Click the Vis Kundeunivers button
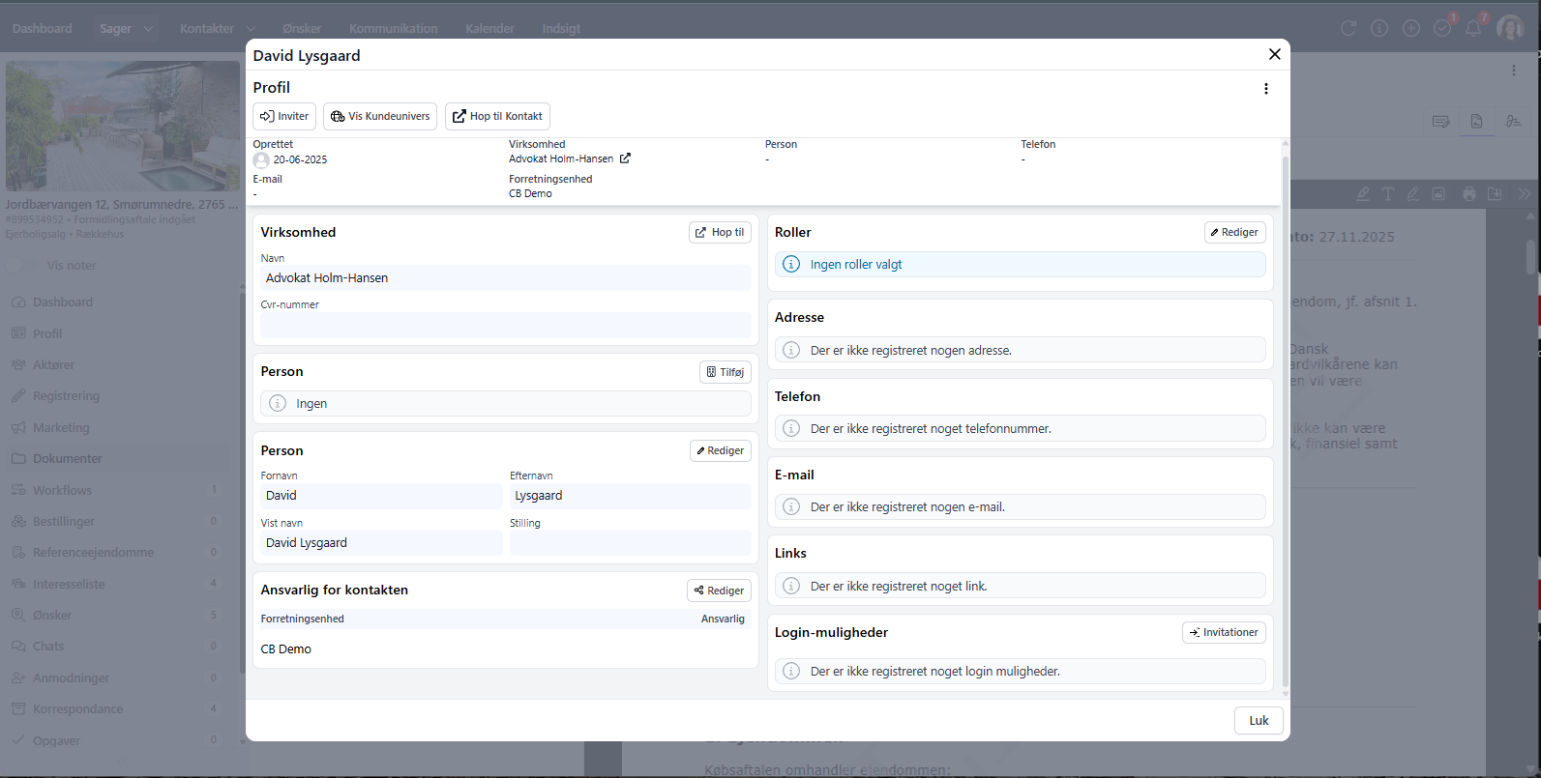The height and width of the screenshot is (778, 1541). [x=380, y=116]
